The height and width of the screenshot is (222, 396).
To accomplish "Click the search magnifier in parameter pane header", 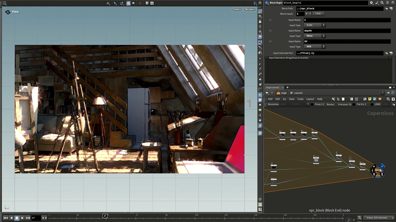I will [382, 3].
